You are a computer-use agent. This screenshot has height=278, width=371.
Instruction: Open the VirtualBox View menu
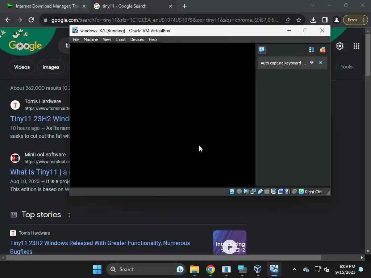pyautogui.click(x=107, y=39)
